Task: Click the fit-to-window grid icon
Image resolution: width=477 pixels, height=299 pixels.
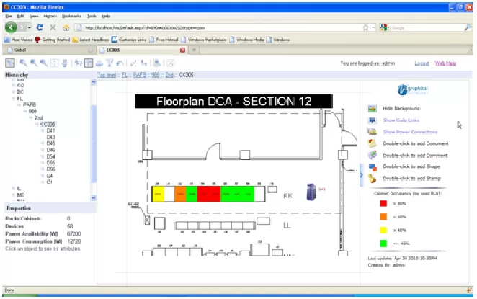Action: click(55, 63)
